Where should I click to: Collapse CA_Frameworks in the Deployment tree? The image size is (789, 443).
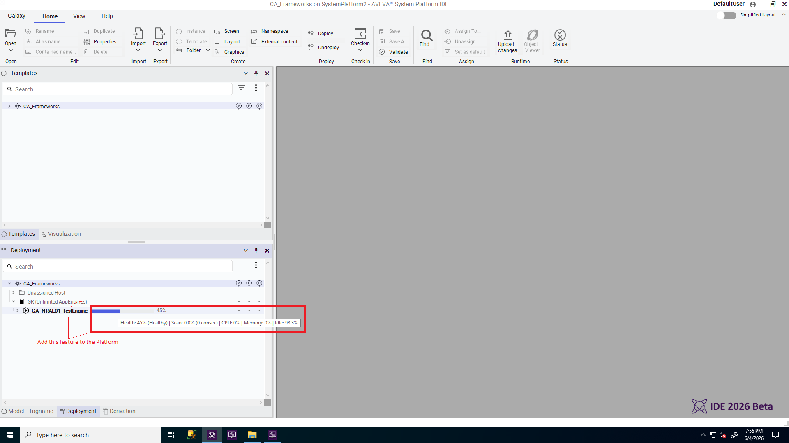[x=9, y=283]
